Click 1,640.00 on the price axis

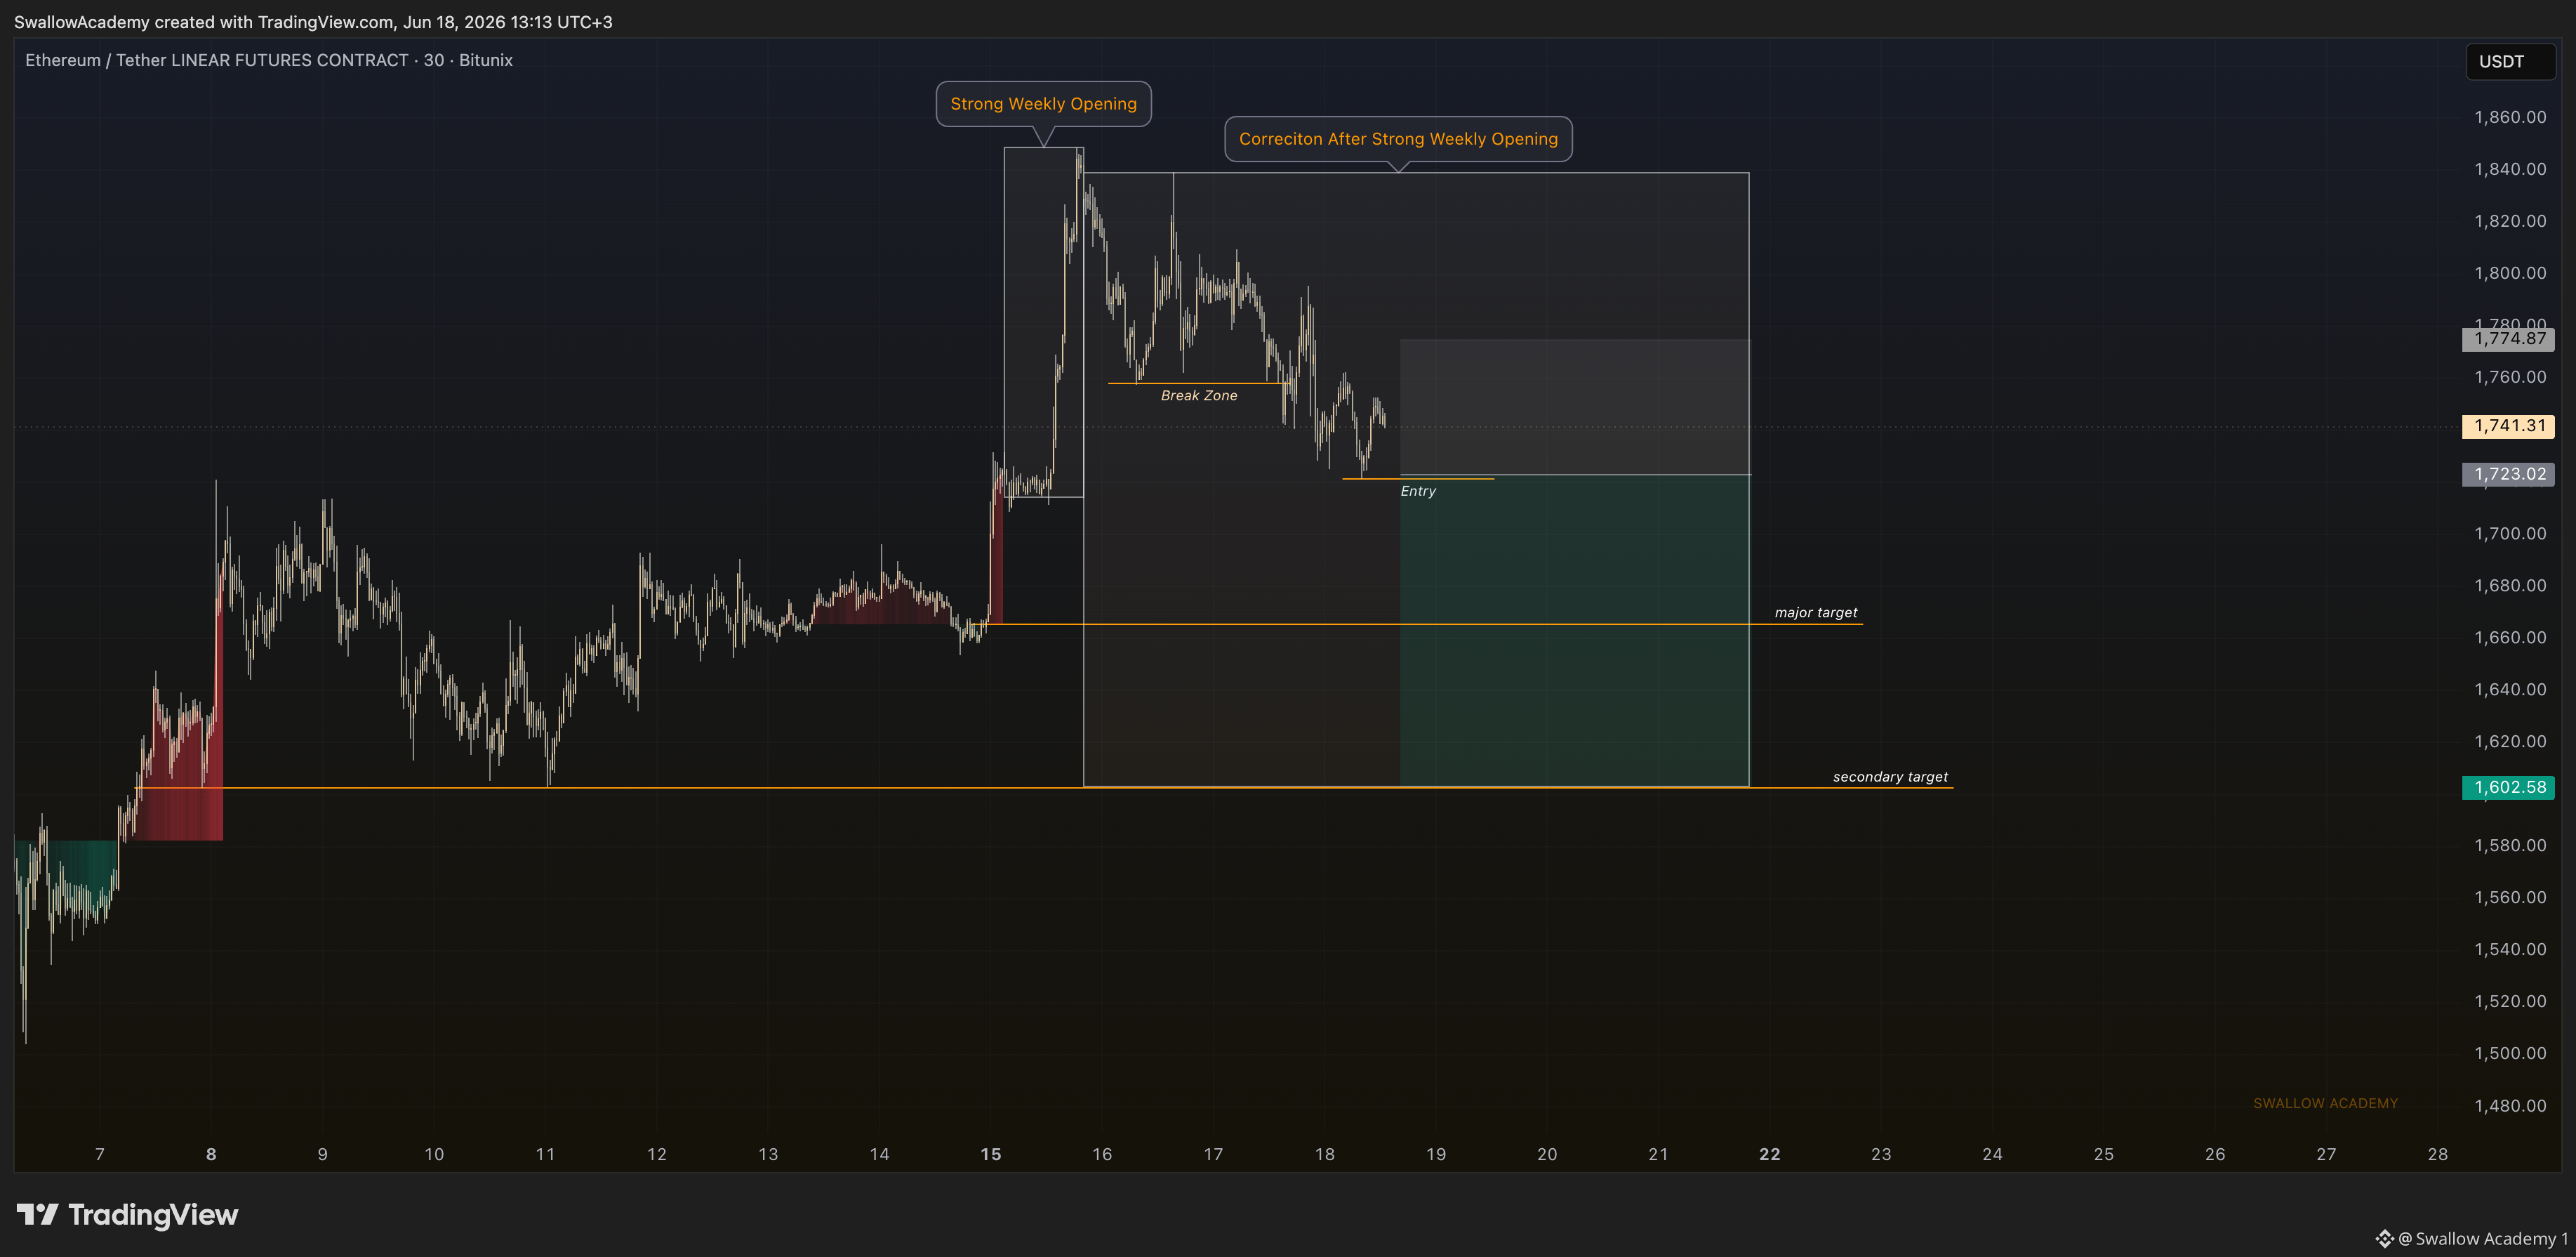pos(2510,690)
